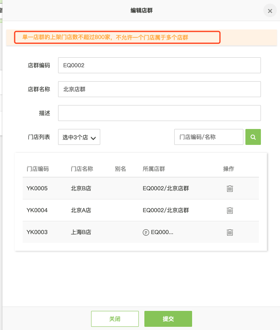Image resolution: width=280 pixels, height=330 pixels.
Task: Click the 编辑店群 dialog title
Action: pyautogui.click(x=142, y=10)
